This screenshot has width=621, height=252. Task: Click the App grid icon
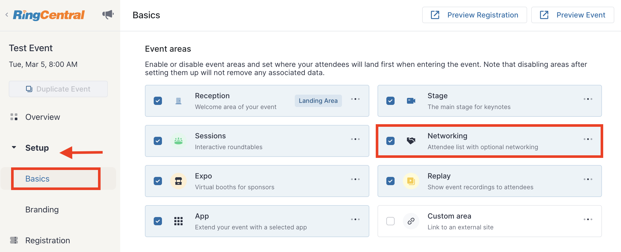point(178,221)
